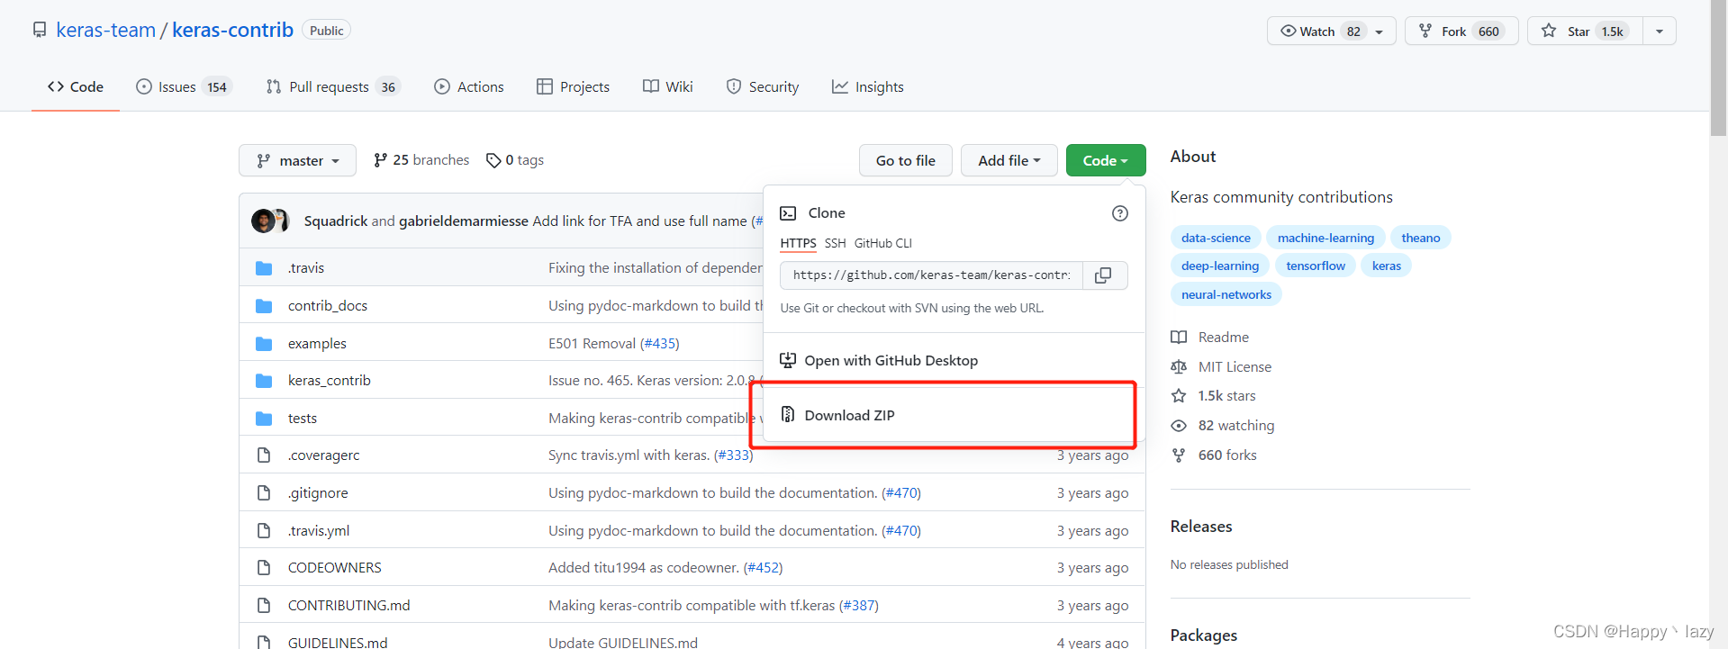
Task: Open the Issues tab
Action: (185, 87)
